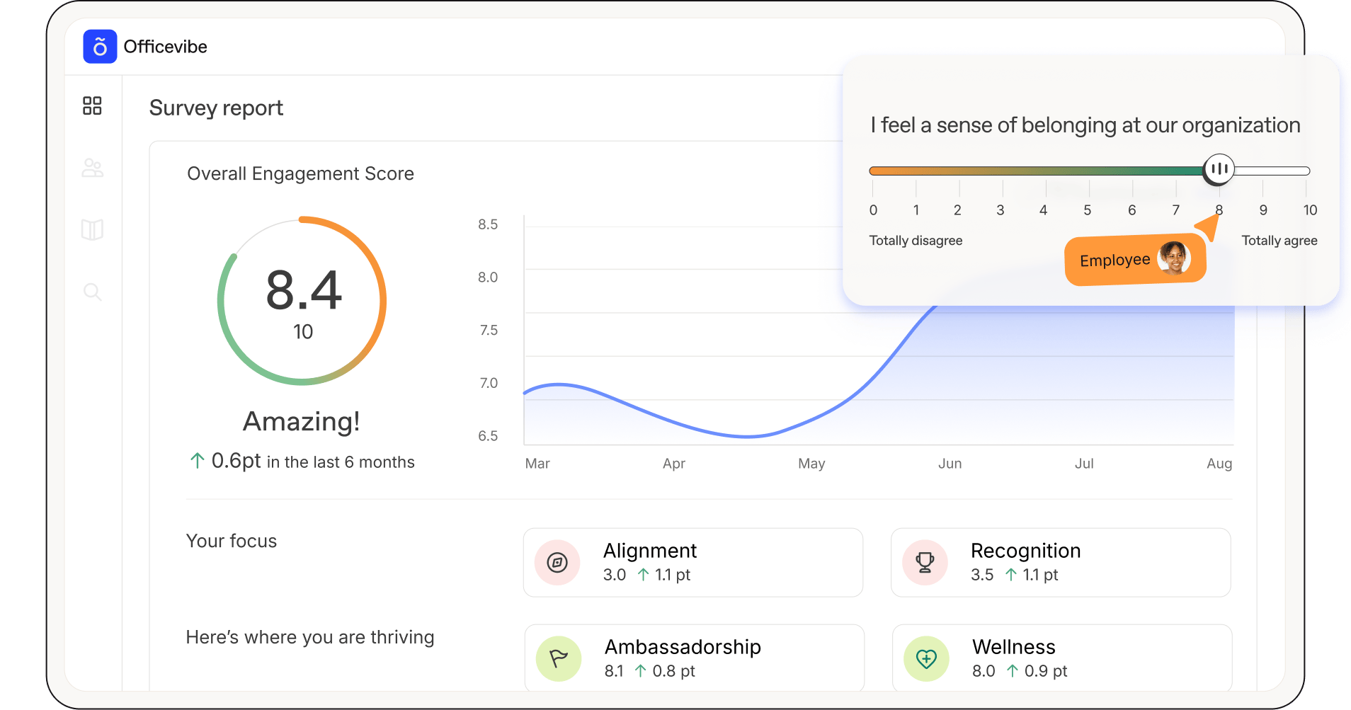Select the compass icon on the Alignment card
The image size is (1351, 710).
[557, 562]
